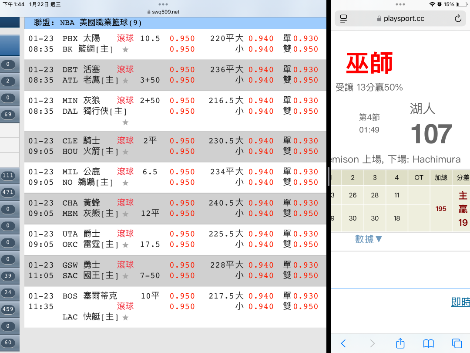The width and height of the screenshot is (470, 353).
Task: Select the 39 badge in left sidebar
Action: click(x=8, y=276)
